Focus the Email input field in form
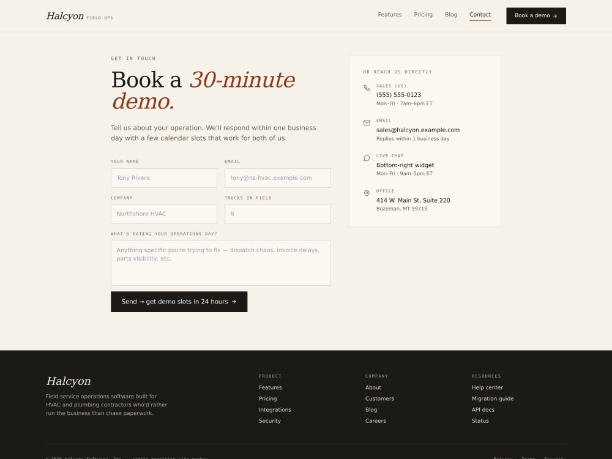 [x=277, y=178]
